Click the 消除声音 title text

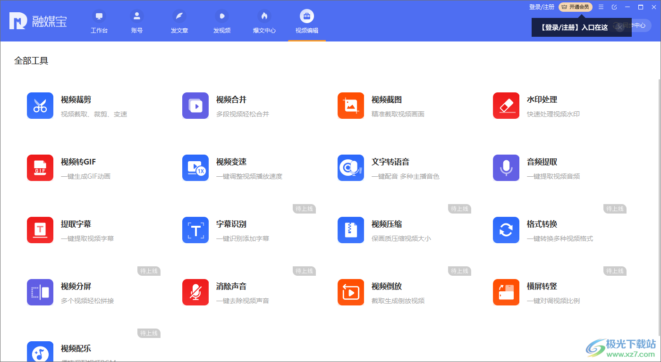coord(231,287)
